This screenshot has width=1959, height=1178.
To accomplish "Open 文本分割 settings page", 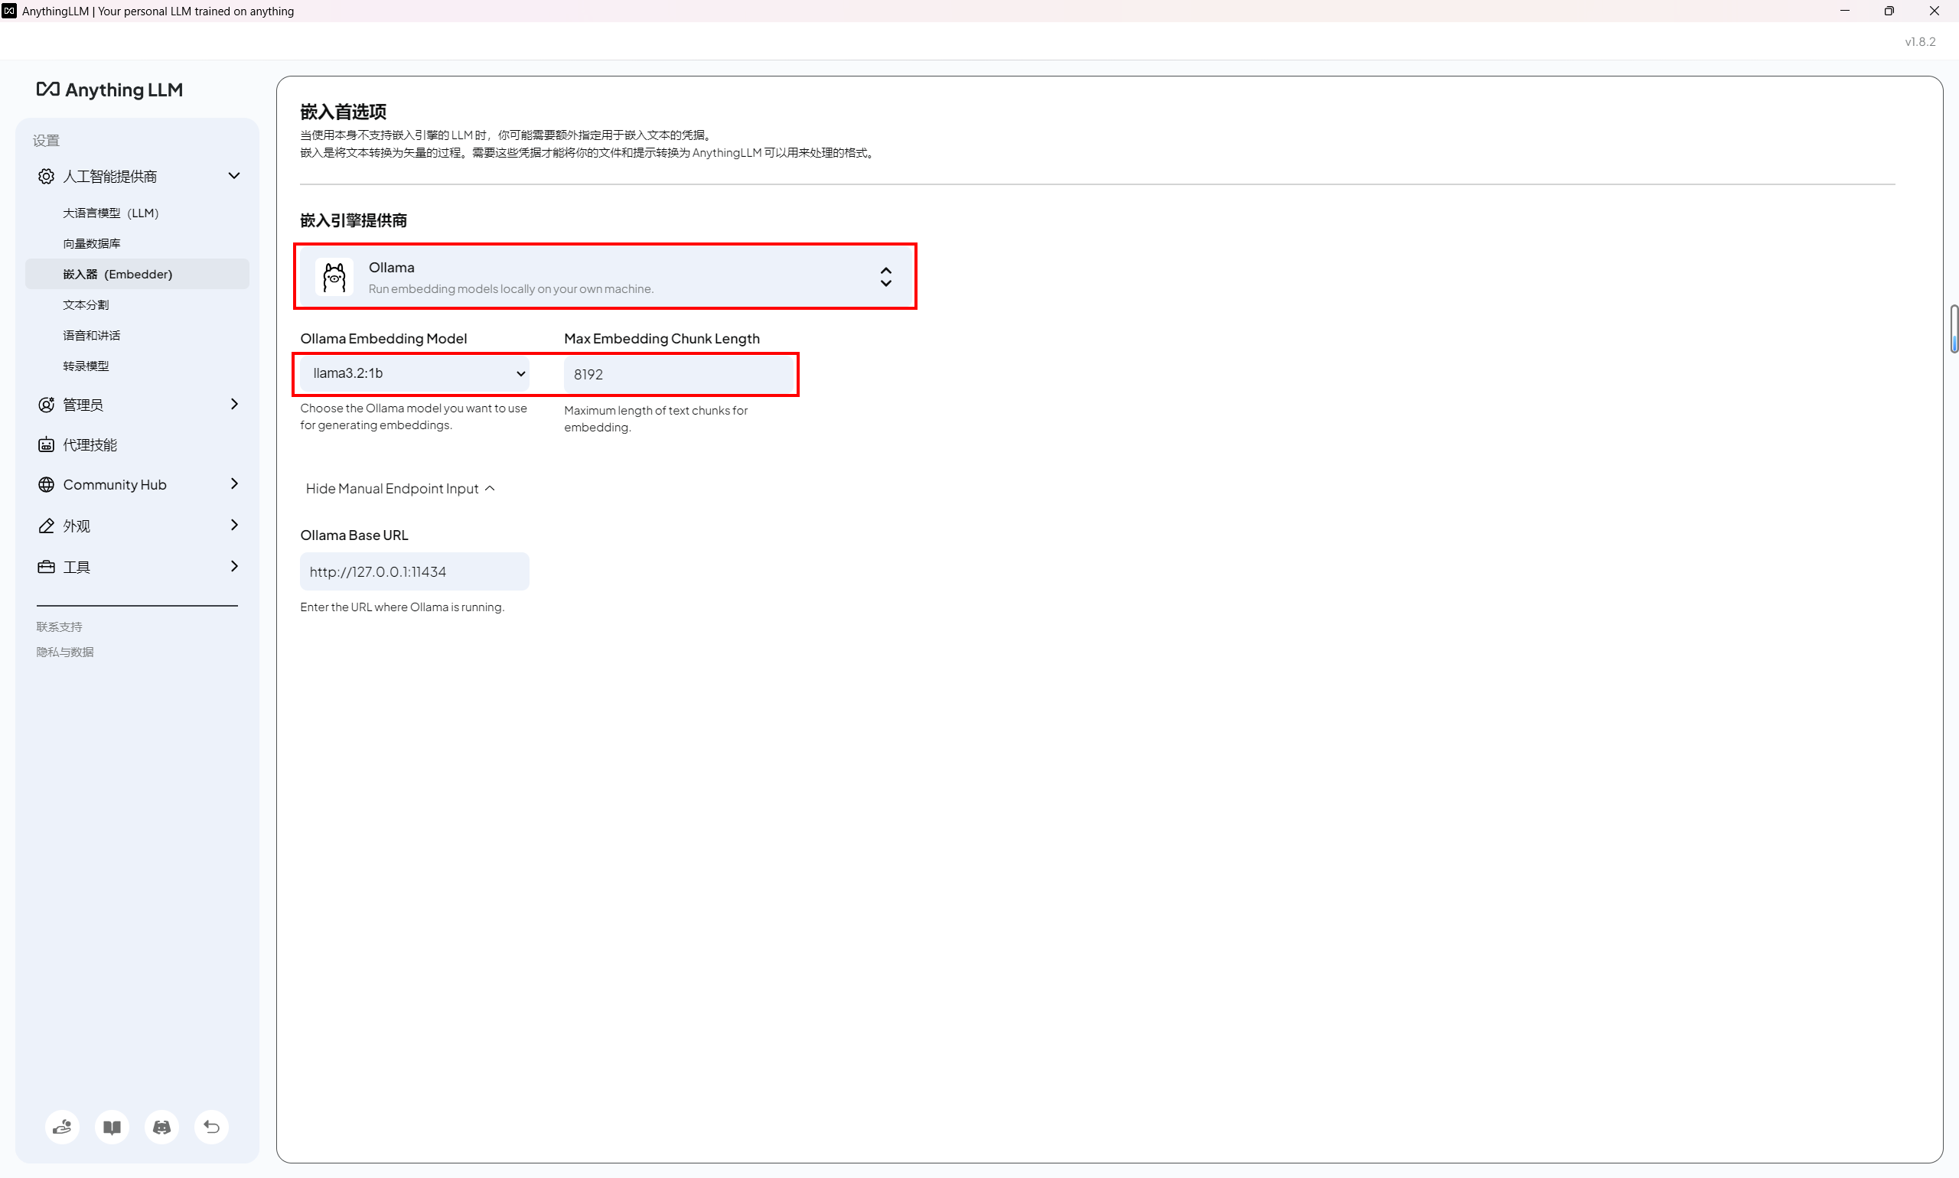I will (x=86, y=304).
